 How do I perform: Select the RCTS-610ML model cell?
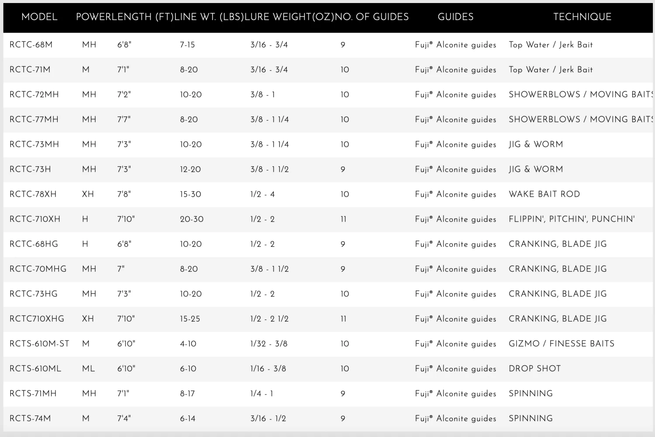pos(35,368)
